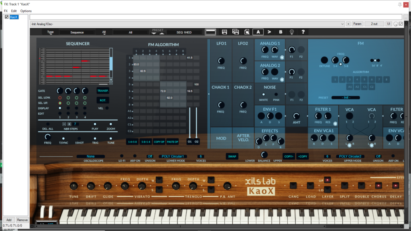Open the Init Analog1Osc preset dropdown
The height and width of the screenshot is (231, 411).
pos(187,24)
